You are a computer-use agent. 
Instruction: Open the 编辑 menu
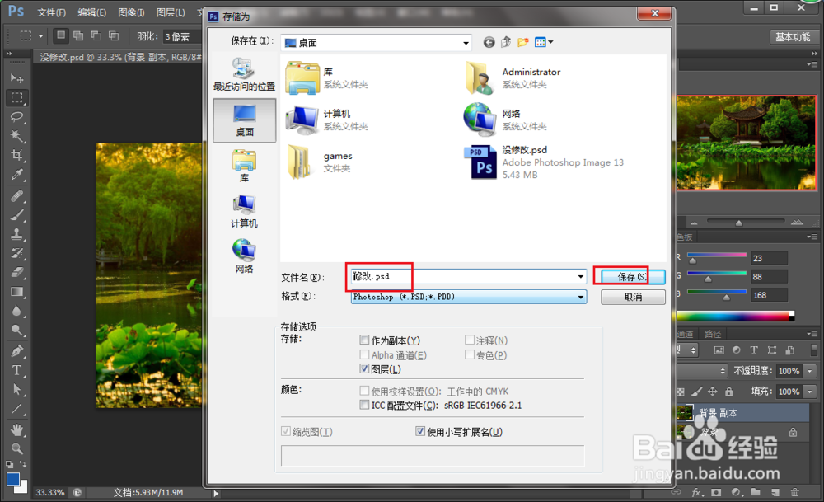click(x=92, y=12)
